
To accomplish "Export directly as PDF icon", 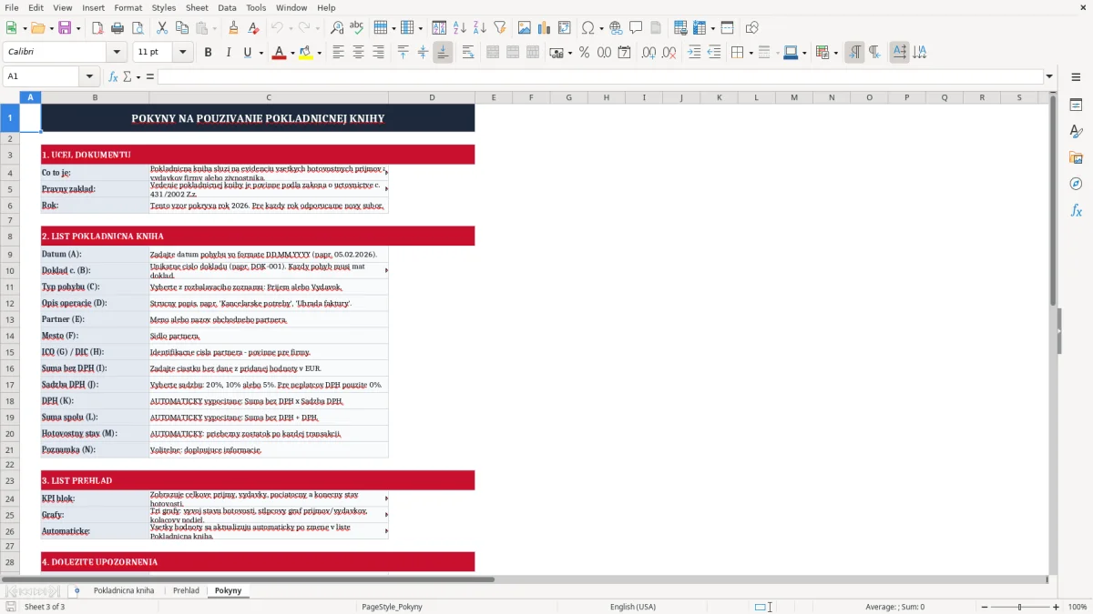I will pos(97,28).
